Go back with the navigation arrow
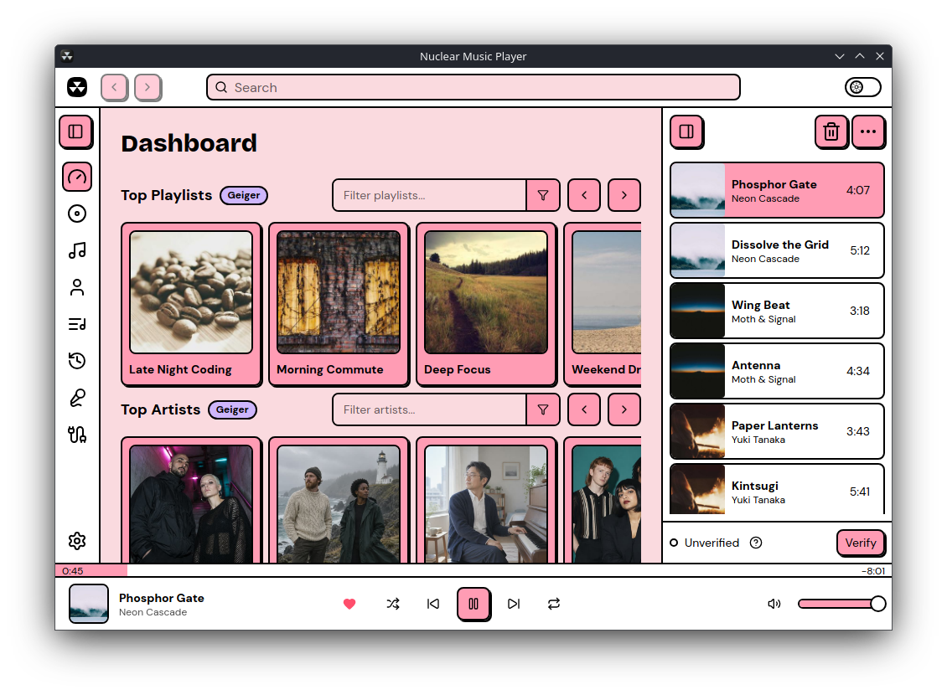947x695 pixels. click(114, 87)
